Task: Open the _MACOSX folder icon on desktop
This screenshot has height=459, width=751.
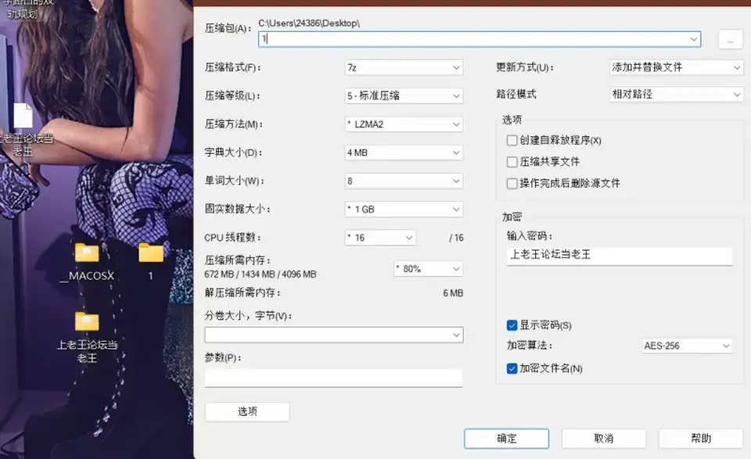Action: click(x=87, y=253)
